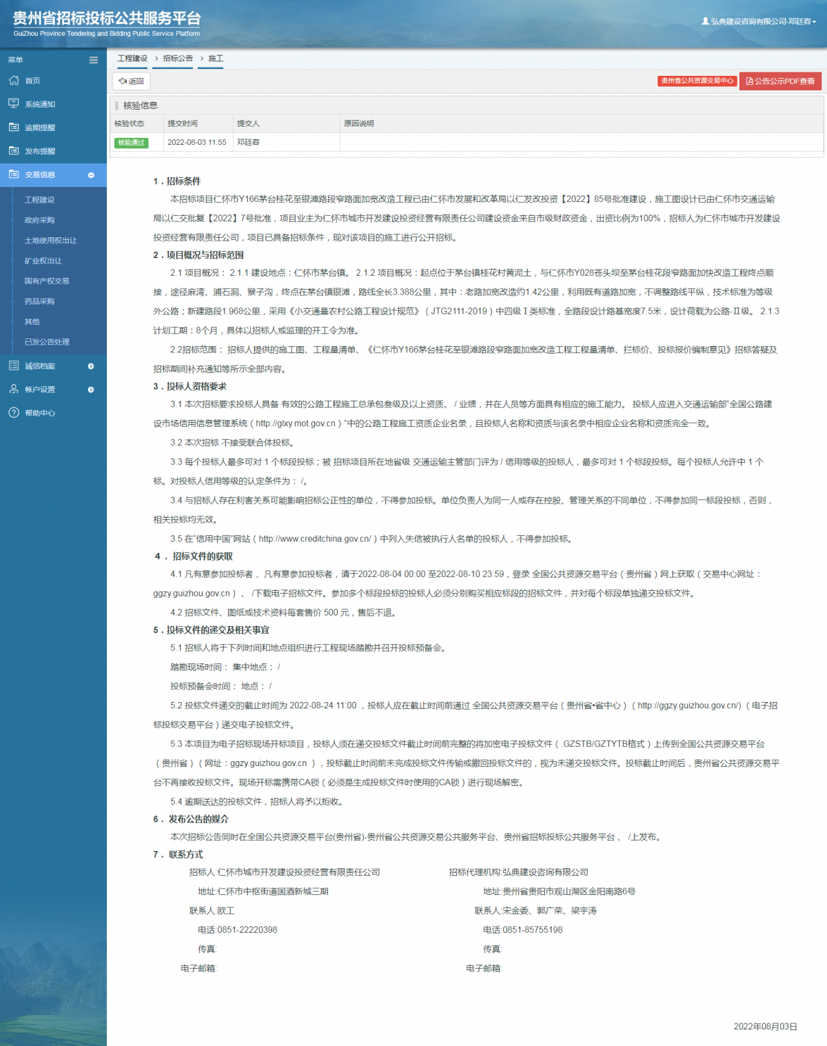This screenshot has width=827, height=1046.
Task: Click the 核验通过 status badge
Action: 132,143
